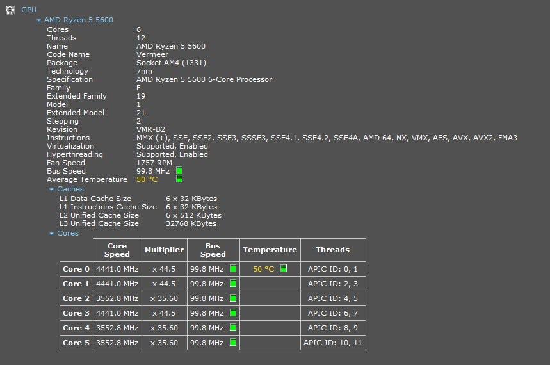Select the Core 2 row label
The width and height of the screenshot is (550, 365).
[76, 298]
